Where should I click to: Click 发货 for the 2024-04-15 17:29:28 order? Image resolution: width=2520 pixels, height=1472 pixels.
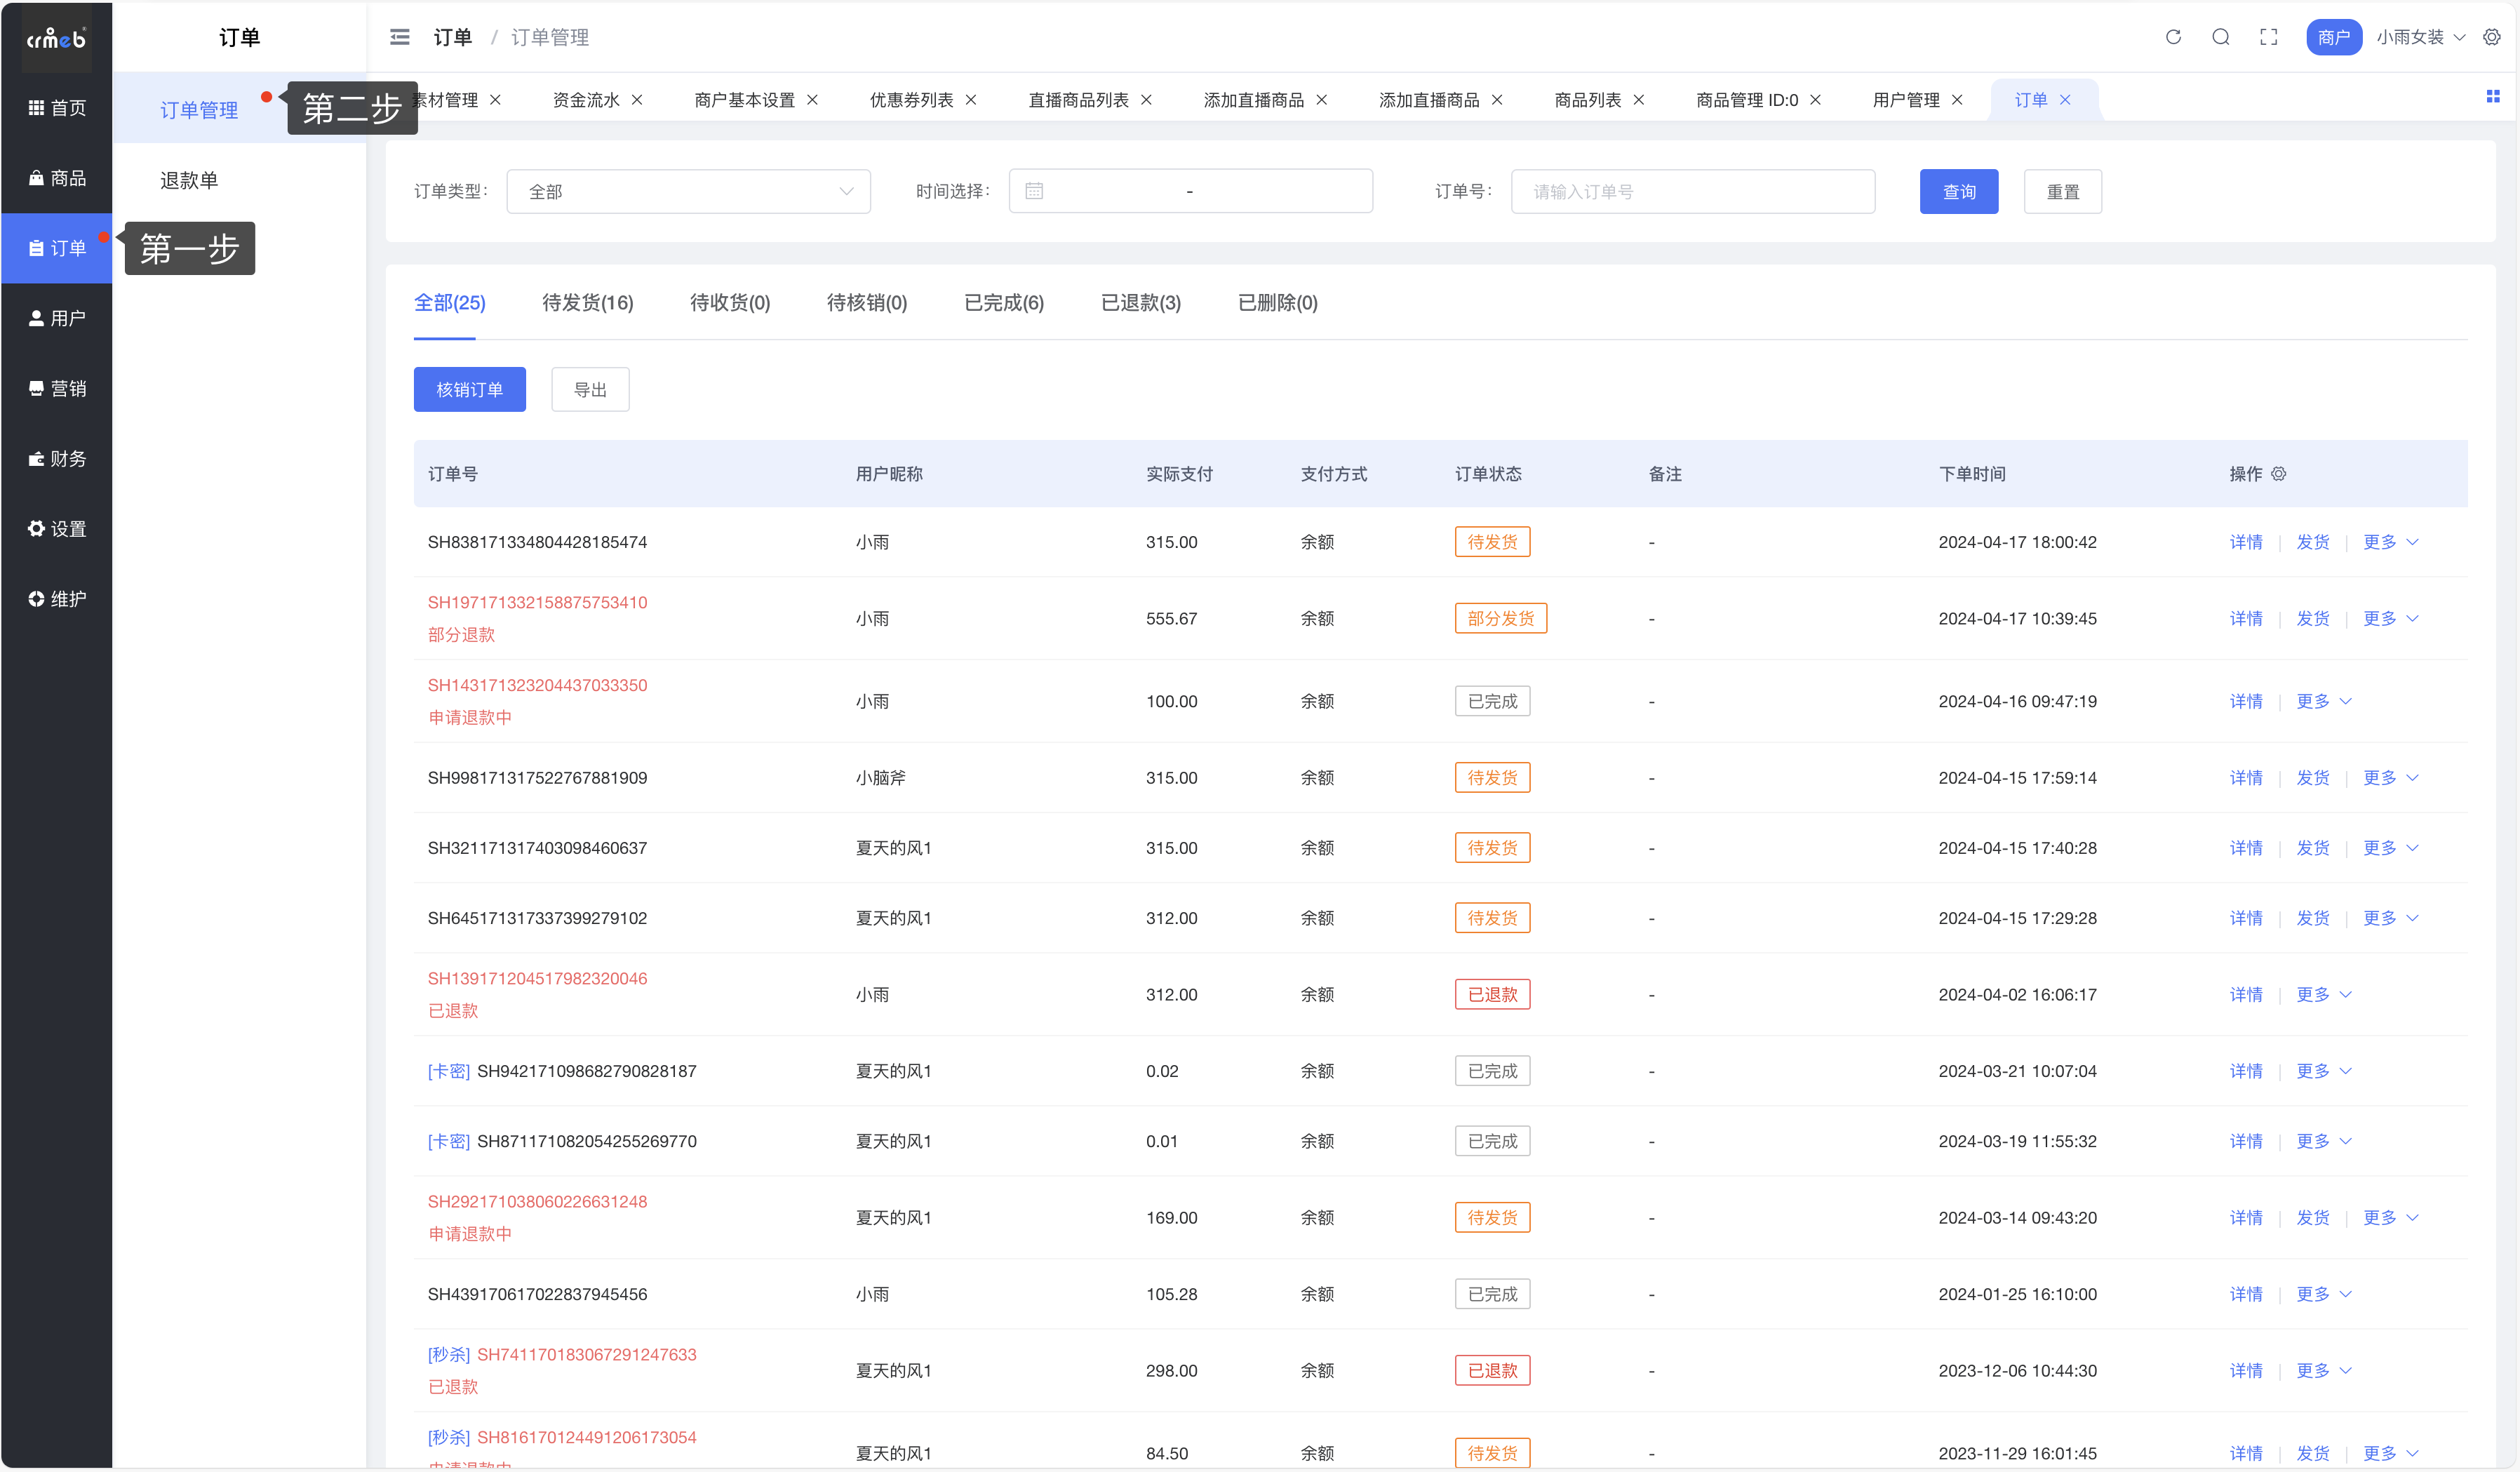coord(2313,917)
